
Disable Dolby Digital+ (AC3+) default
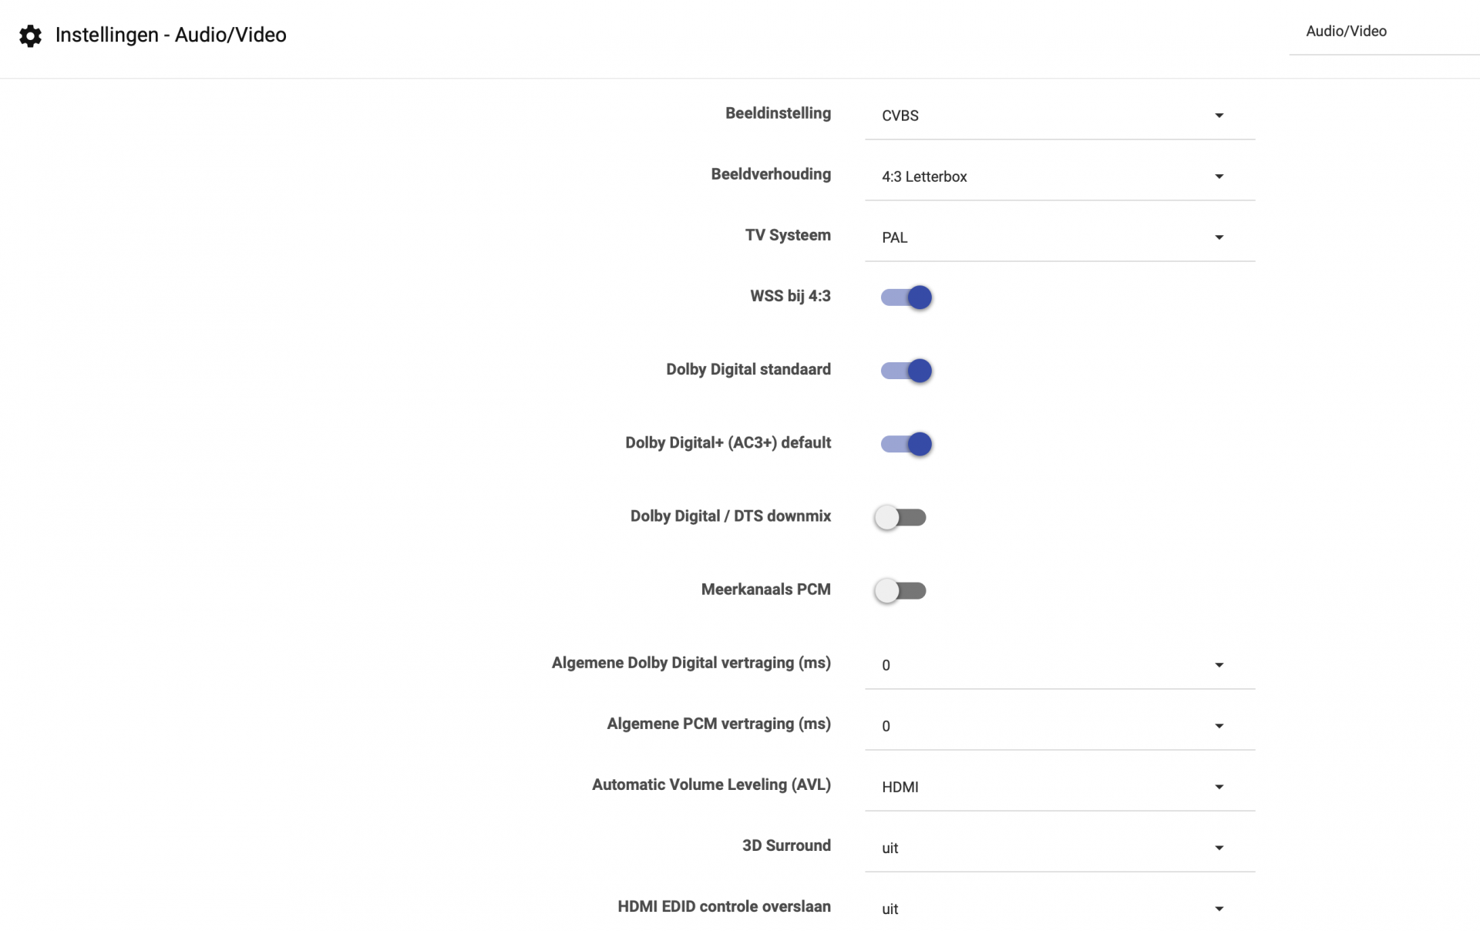(x=906, y=444)
